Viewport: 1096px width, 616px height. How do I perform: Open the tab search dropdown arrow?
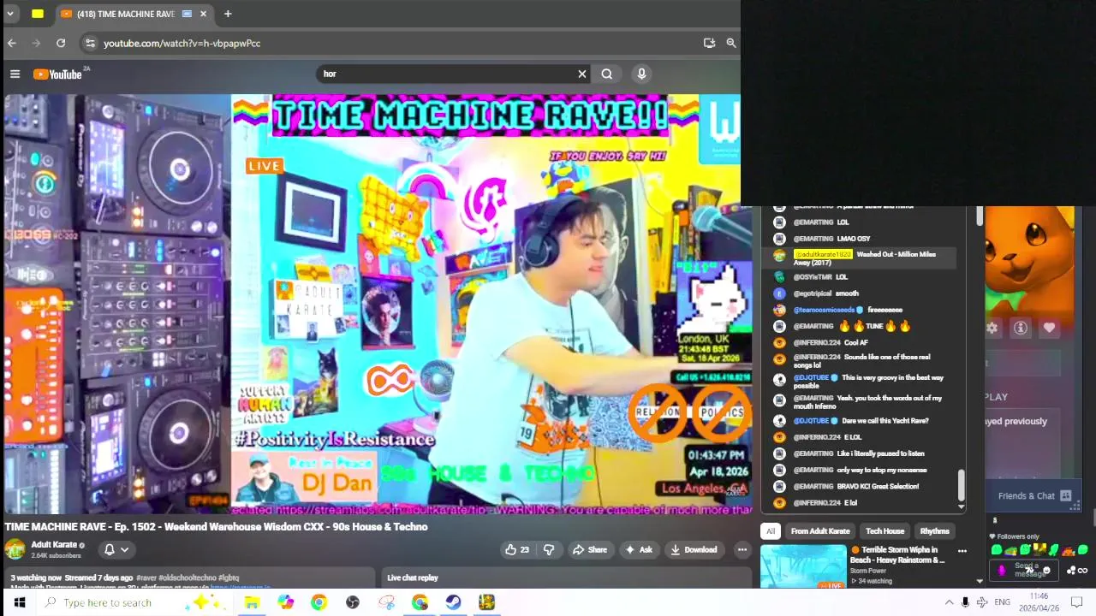tap(9, 14)
